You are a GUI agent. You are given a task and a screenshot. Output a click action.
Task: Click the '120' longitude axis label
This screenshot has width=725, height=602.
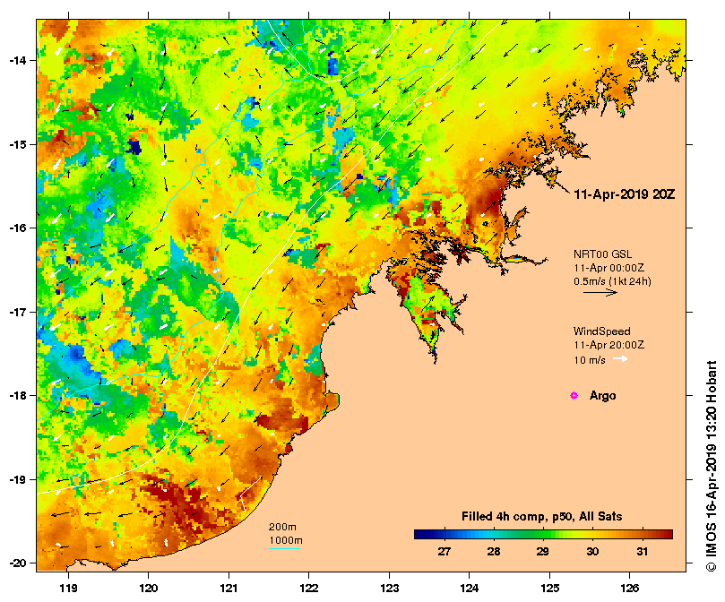[x=149, y=589]
